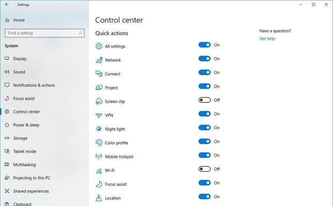Click the System section label
The image size is (333, 206).
tap(11, 46)
